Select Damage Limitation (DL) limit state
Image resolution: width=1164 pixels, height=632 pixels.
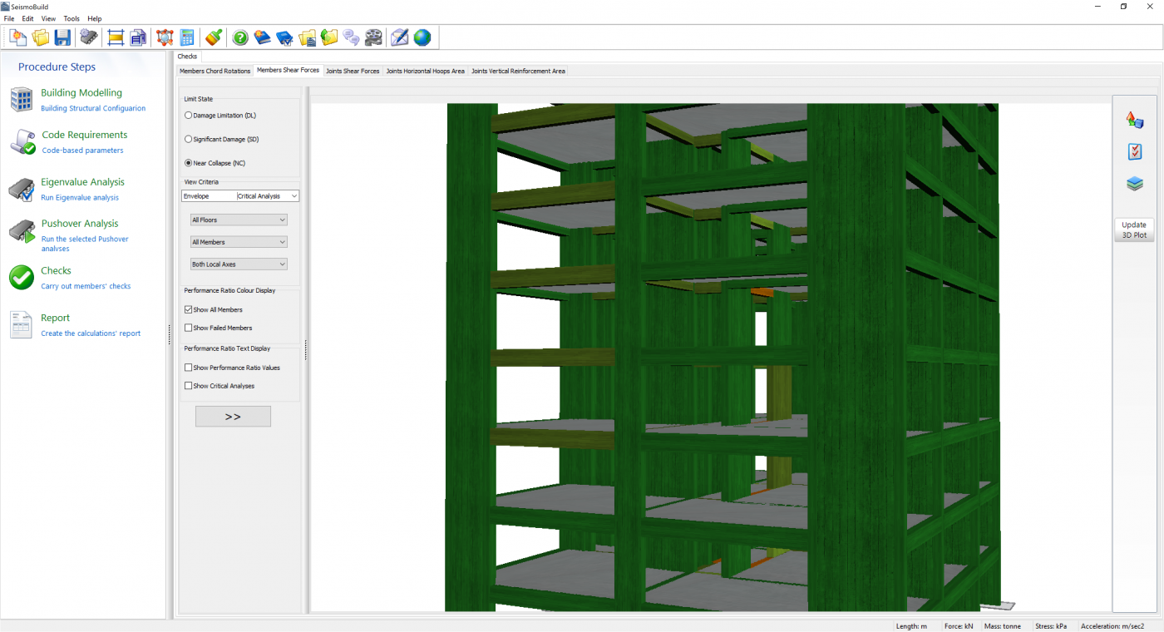point(219,116)
